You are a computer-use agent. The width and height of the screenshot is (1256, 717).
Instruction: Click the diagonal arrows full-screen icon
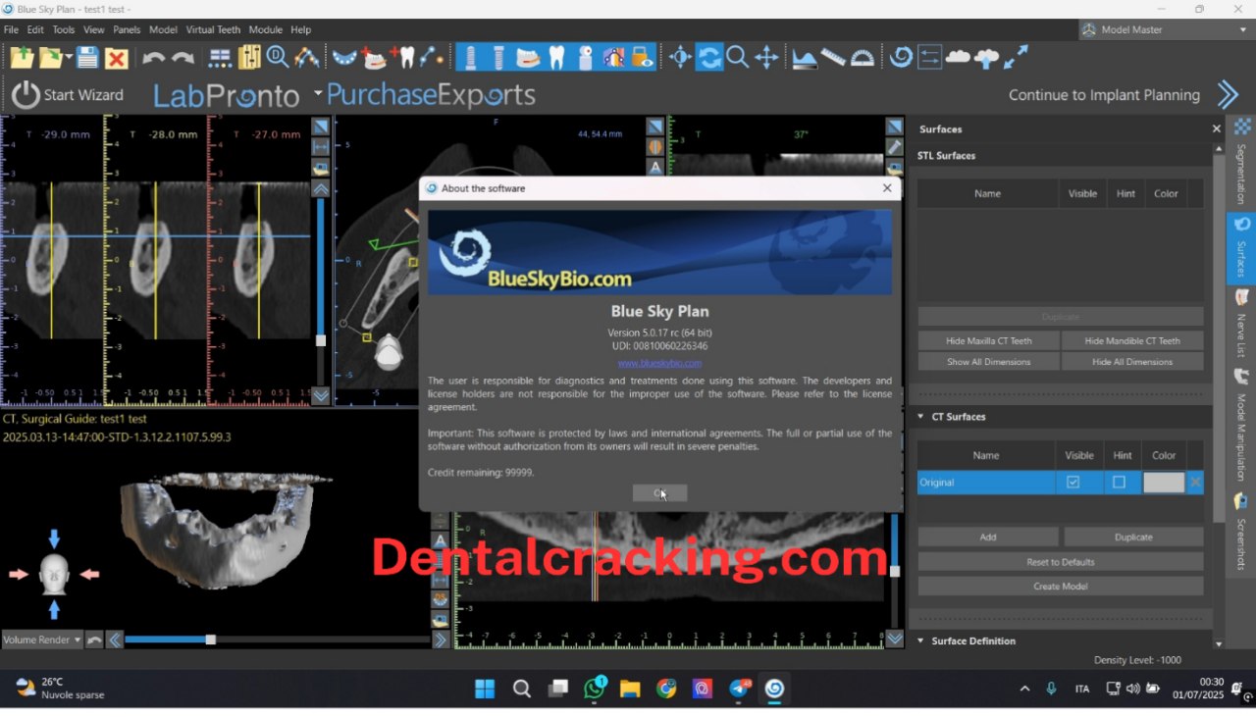[x=1016, y=57]
